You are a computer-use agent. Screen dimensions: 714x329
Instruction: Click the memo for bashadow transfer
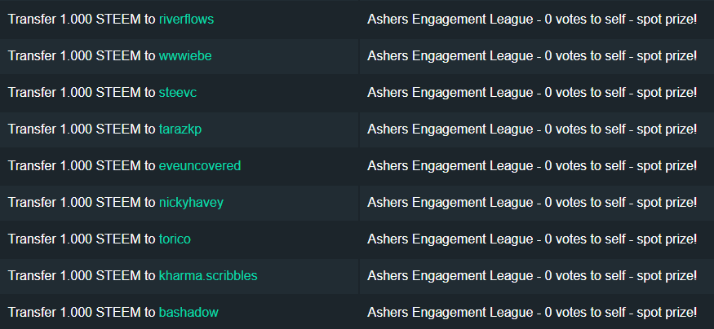[532, 313]
